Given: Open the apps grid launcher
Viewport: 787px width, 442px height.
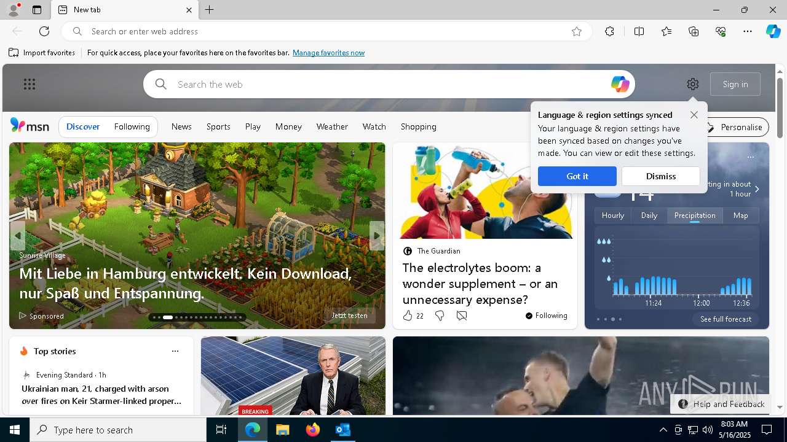Looking at the screenshot, I should point(30,84).
